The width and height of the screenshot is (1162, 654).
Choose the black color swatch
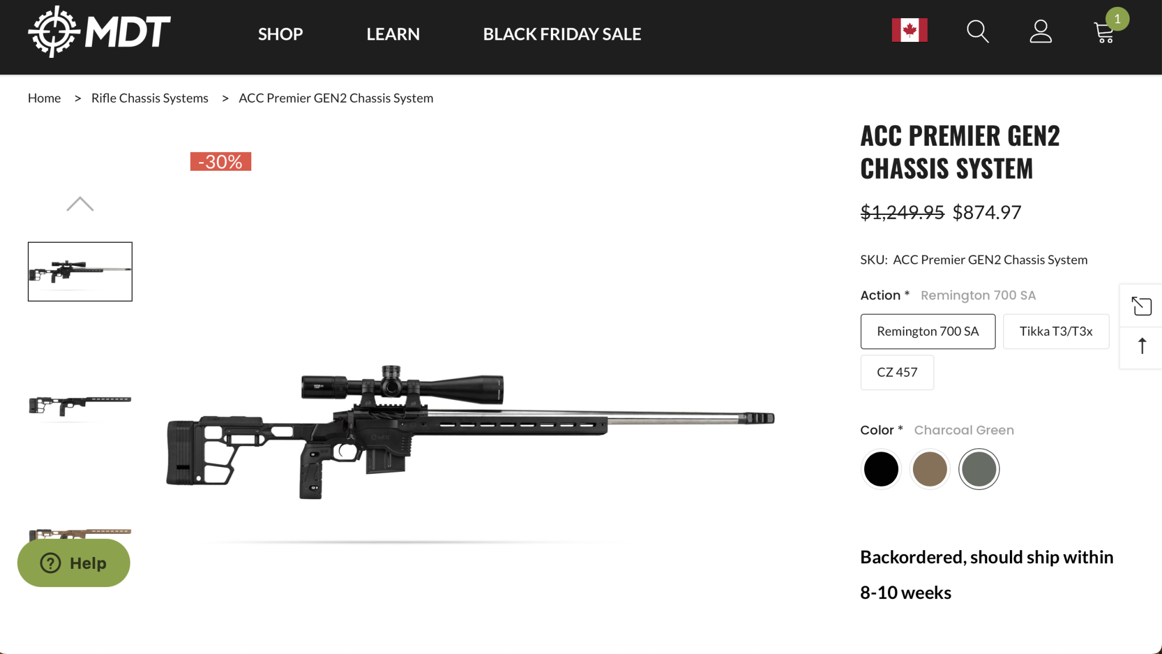(881, 469)
